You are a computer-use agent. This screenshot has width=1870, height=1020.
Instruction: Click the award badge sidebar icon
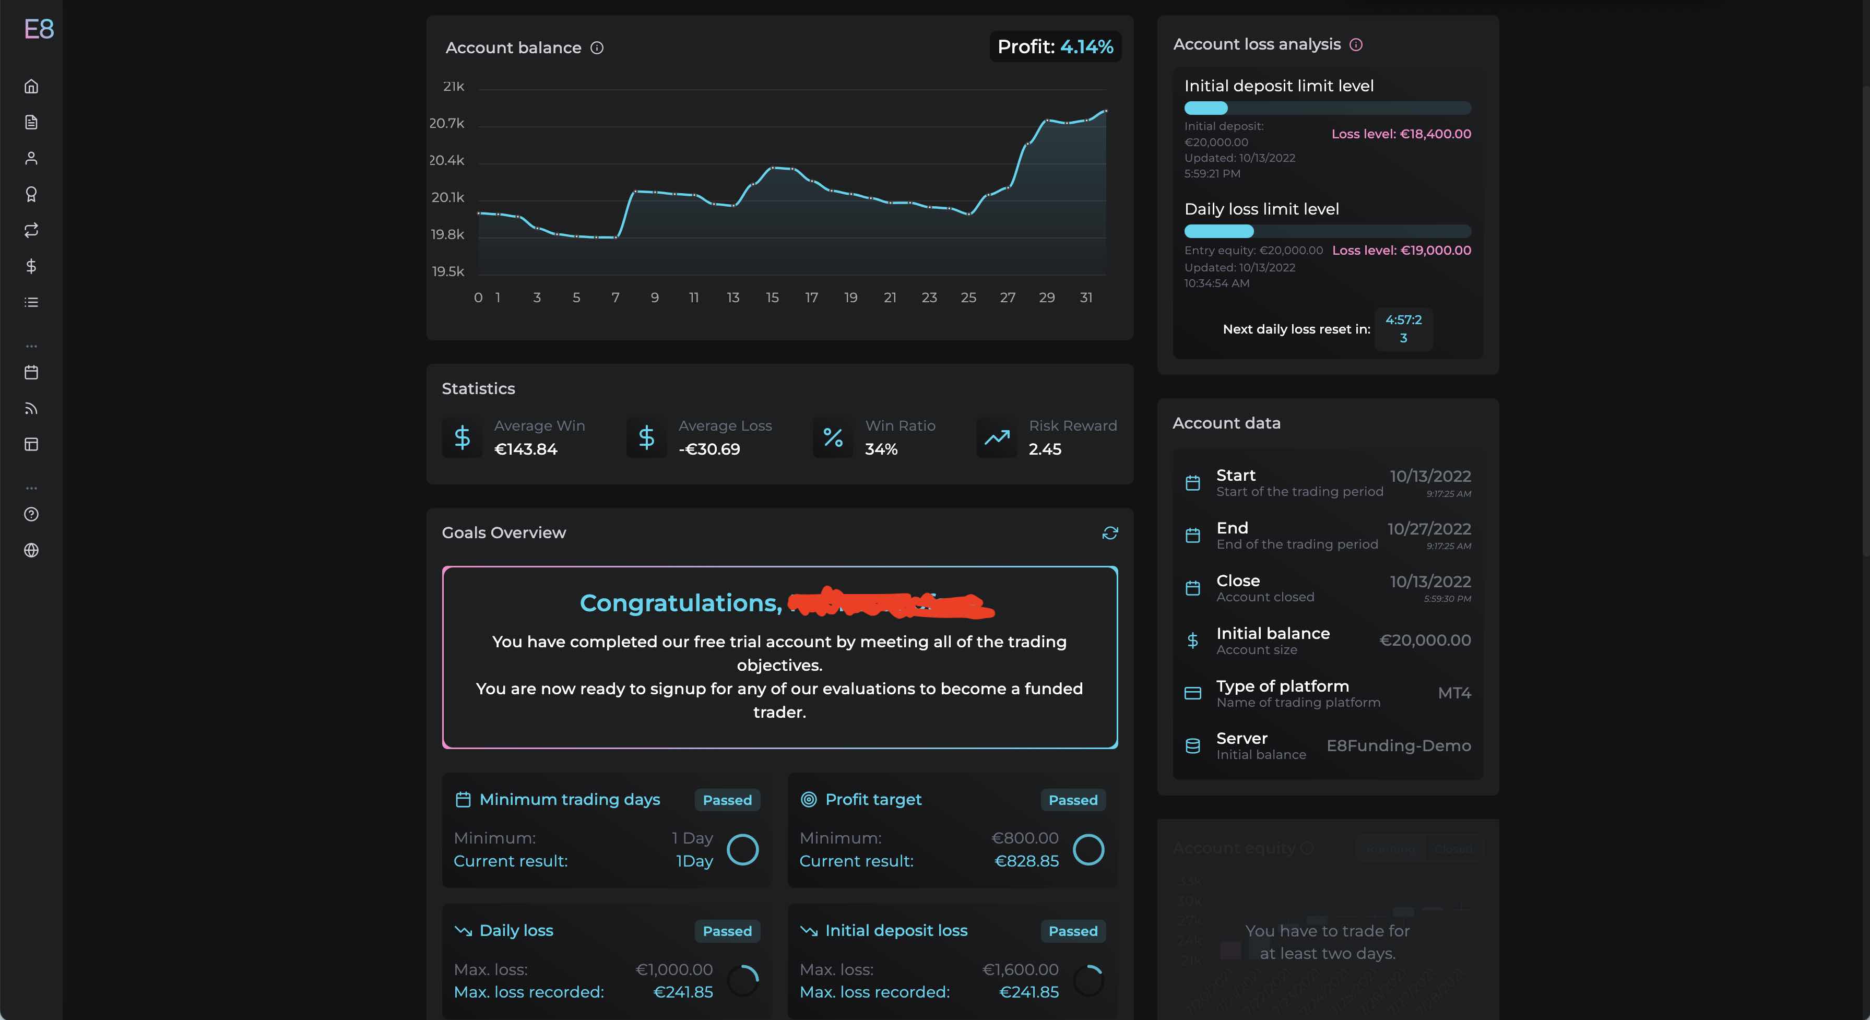tap(31, 194)
